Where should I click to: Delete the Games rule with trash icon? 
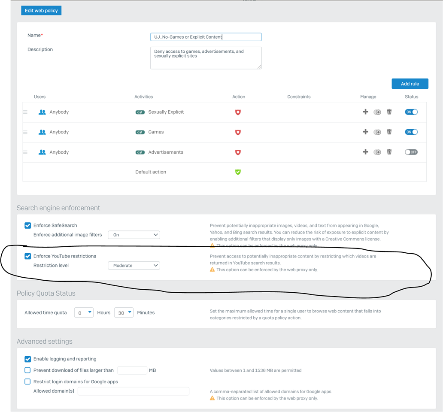coord(389,132)
